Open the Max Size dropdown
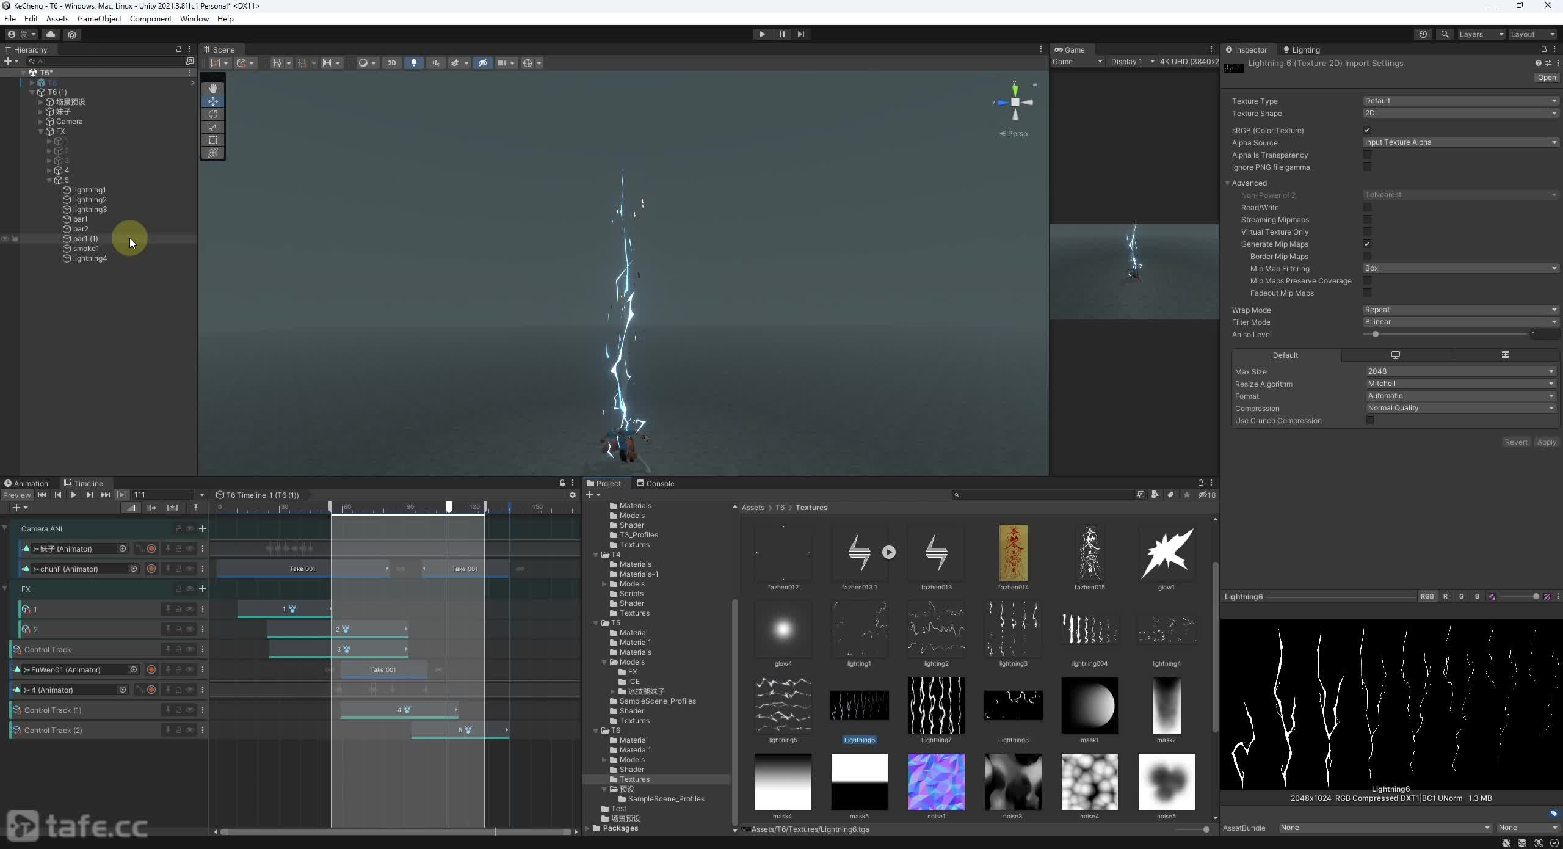Image resolution: width=1563 pixels, height=849 pixels. tap(1461, 371)
